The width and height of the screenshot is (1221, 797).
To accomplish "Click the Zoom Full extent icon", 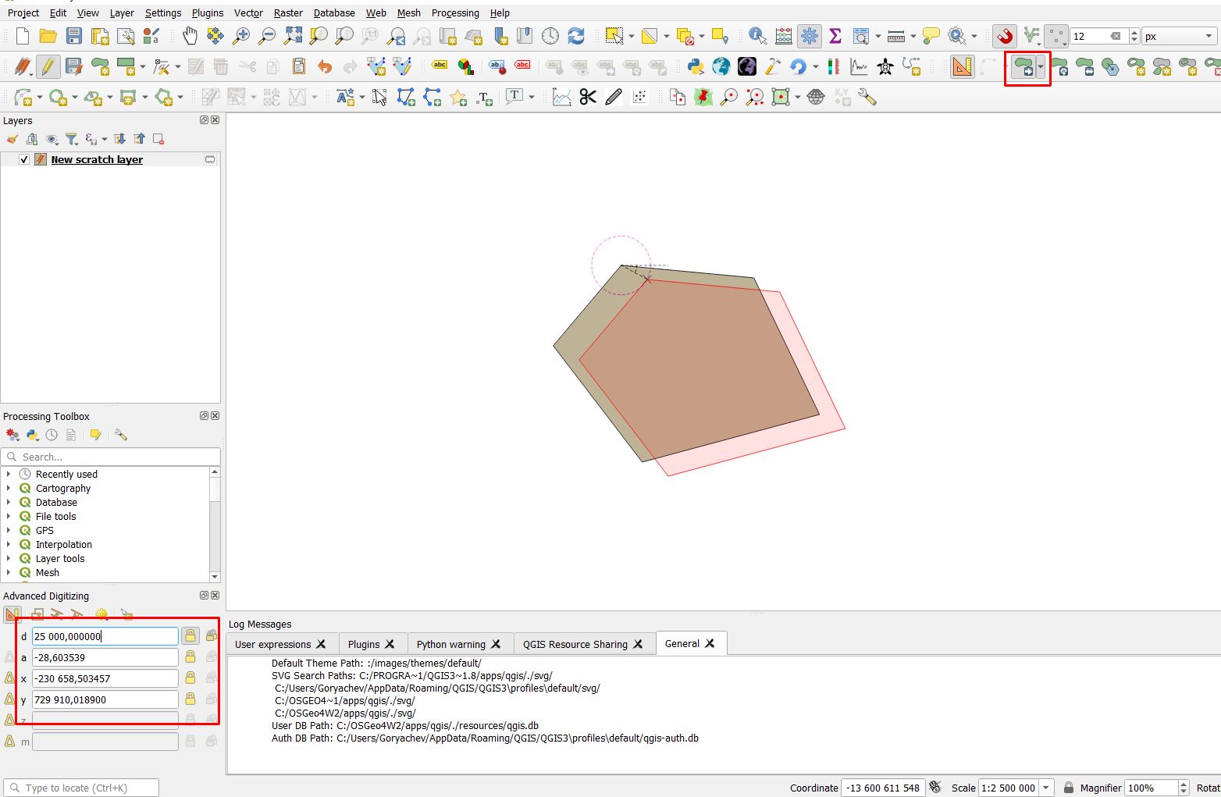I will tap(293, 36).
